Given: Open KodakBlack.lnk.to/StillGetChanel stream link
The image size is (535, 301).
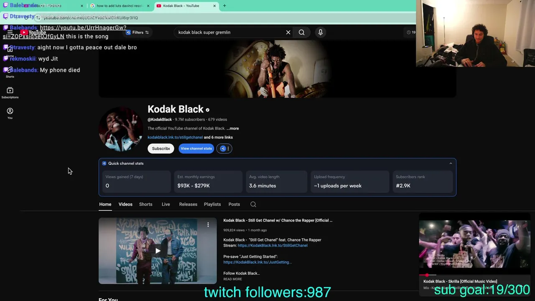Looking at the screenshot, I should 273,245.
